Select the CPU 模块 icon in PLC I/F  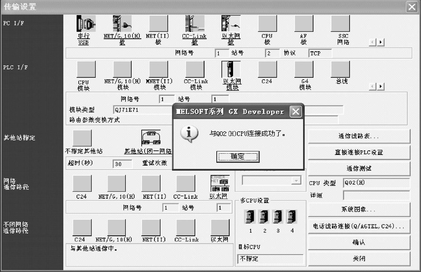(86, 69)
